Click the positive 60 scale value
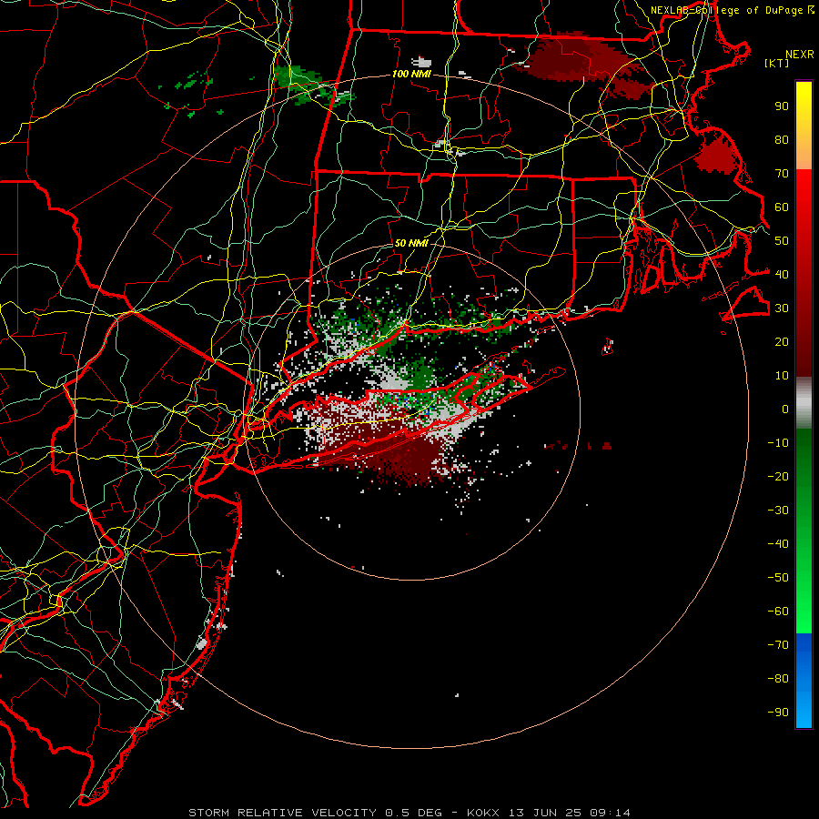Viewport: 819px width, 819px height. (x=782, y=207)
